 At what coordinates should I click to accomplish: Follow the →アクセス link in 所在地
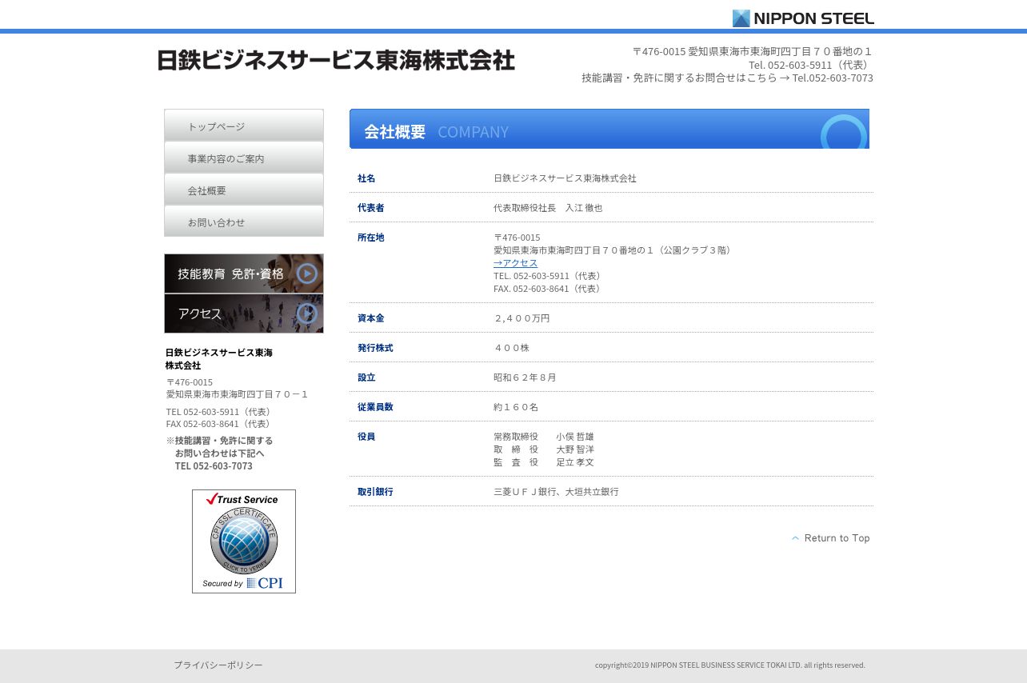pos(515,263)
